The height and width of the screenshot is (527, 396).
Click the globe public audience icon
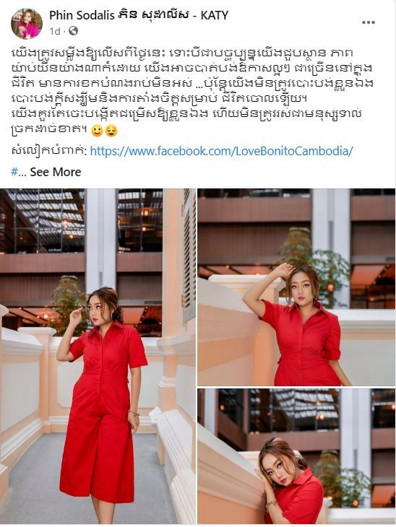73,31
